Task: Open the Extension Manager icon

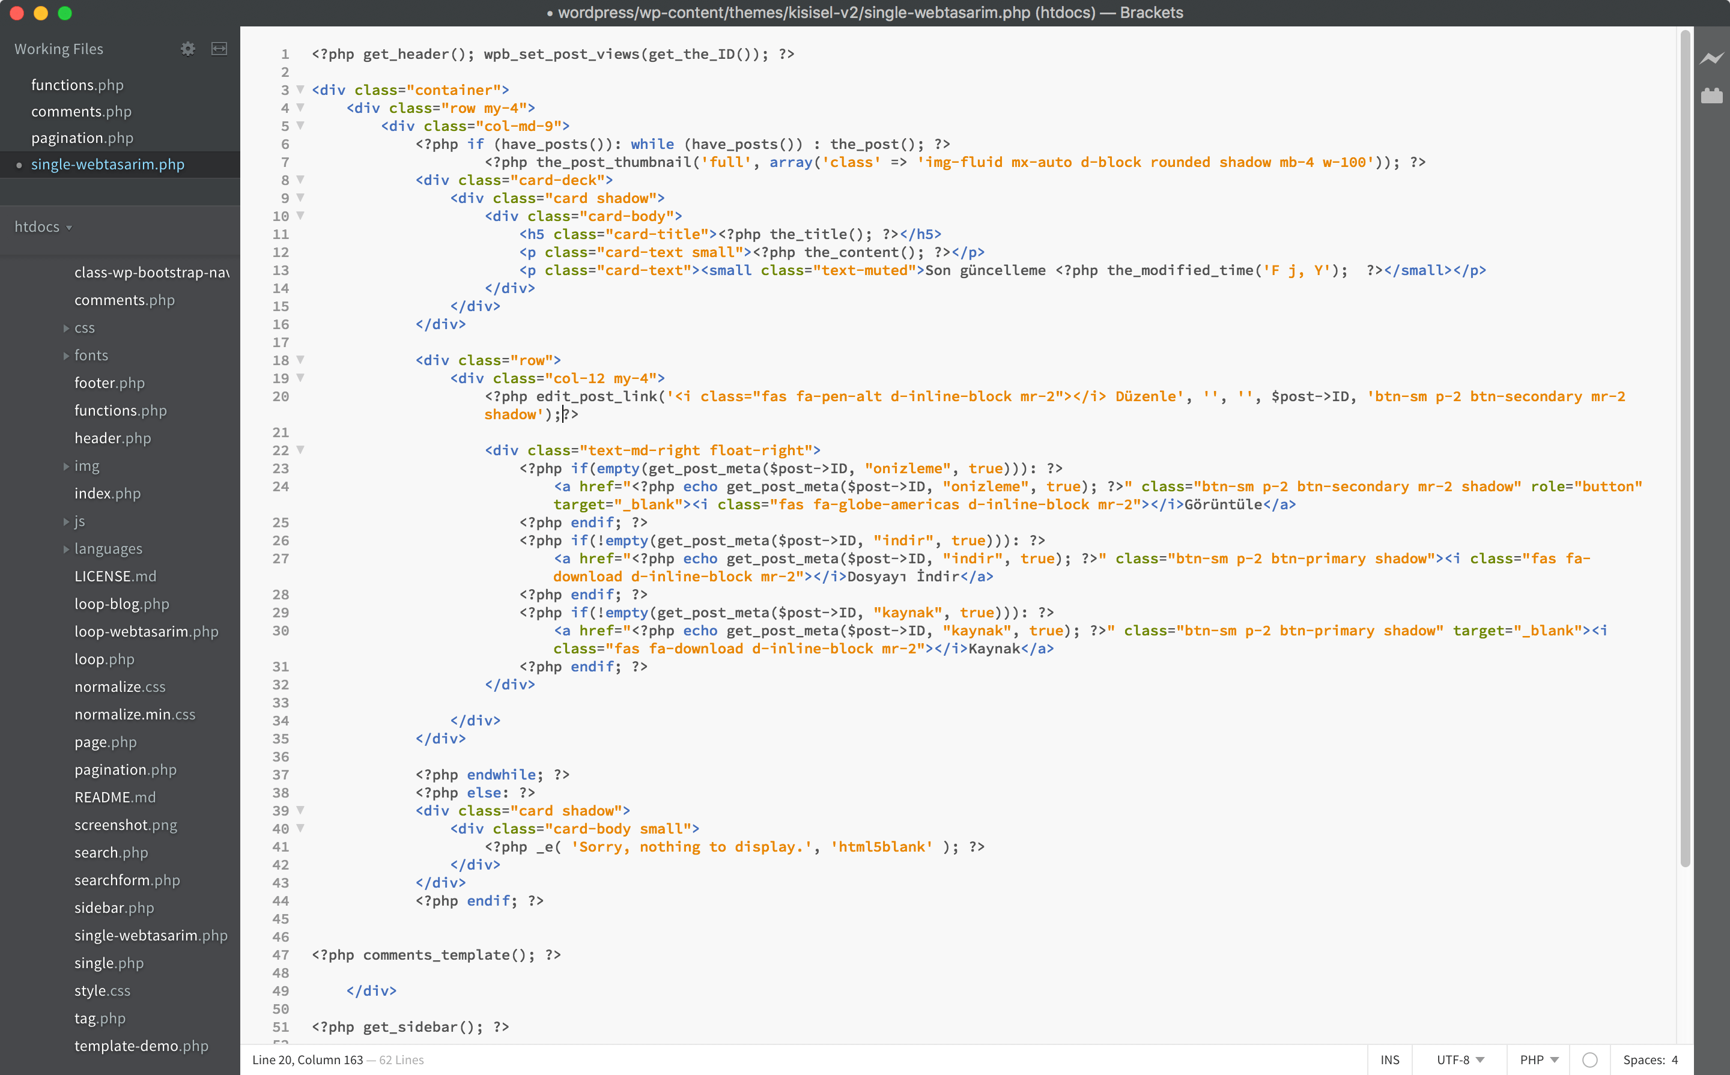Action: (x=1711, y=95)
